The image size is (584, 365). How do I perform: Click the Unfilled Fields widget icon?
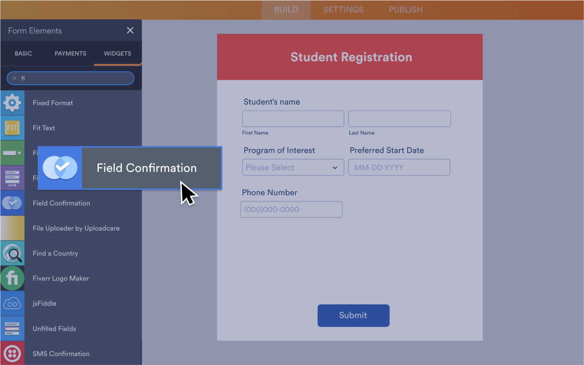point(12,329)
